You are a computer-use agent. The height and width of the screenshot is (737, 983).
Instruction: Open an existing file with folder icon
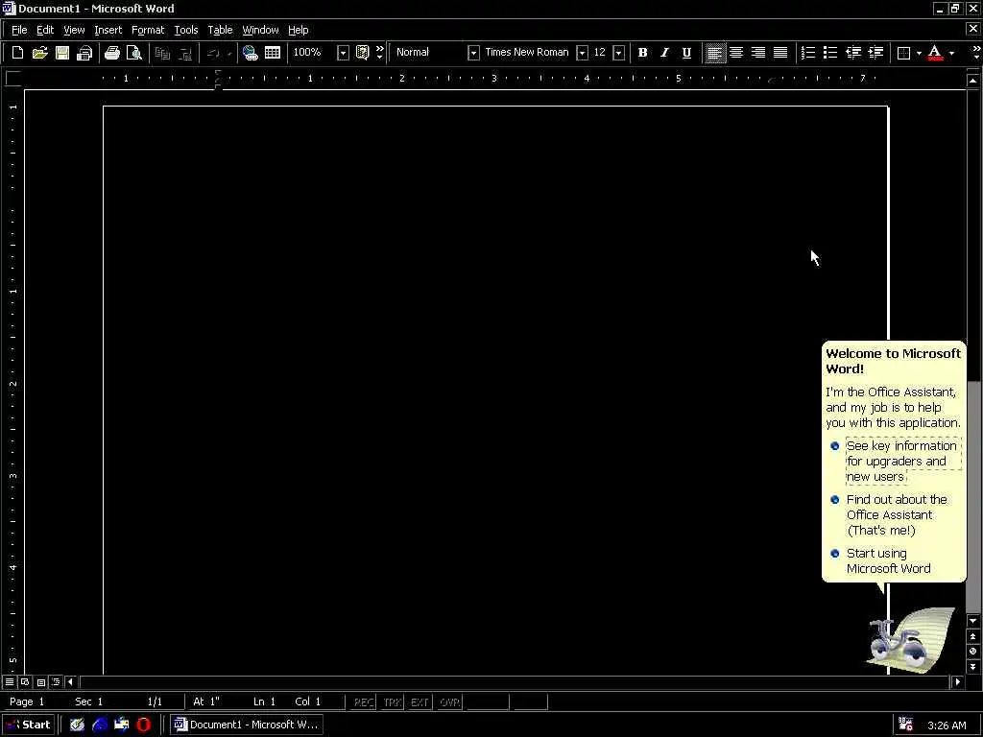click(x=39, y=53)
